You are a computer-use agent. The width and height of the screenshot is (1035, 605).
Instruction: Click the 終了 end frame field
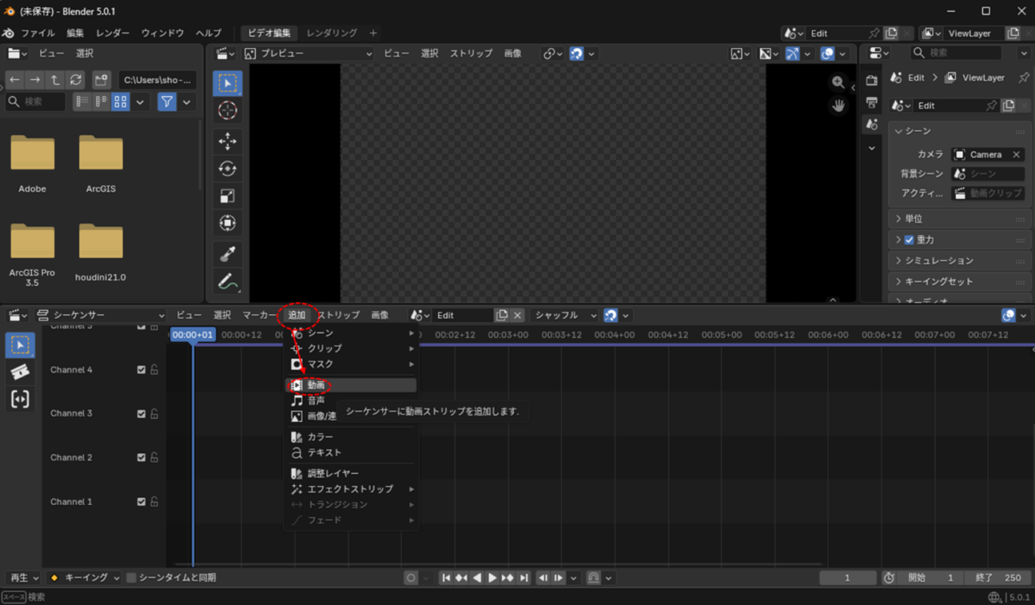coord(998,578)
